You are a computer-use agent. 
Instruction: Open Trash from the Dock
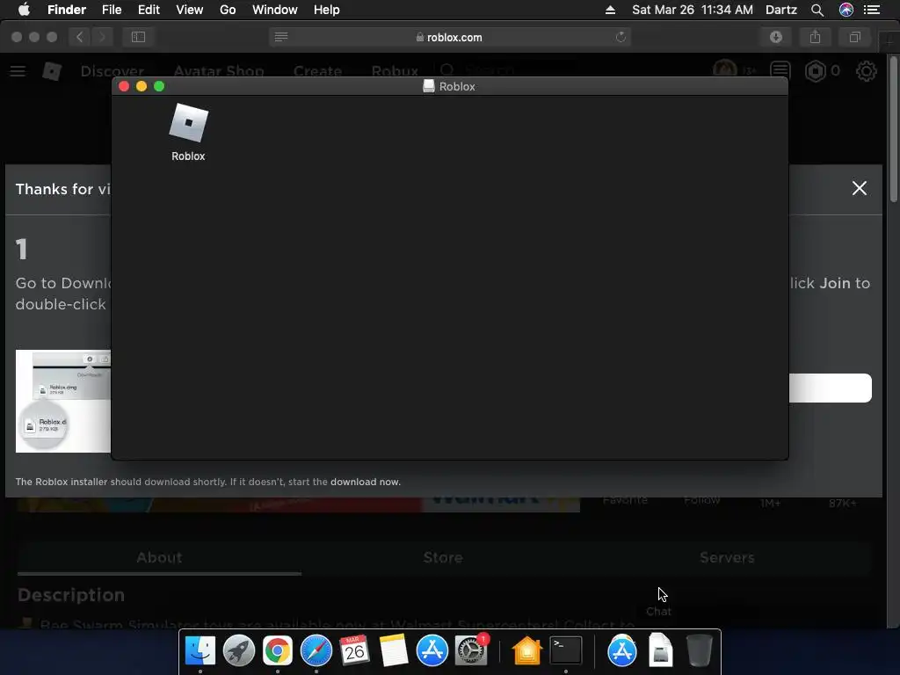(x=699, y=650)
